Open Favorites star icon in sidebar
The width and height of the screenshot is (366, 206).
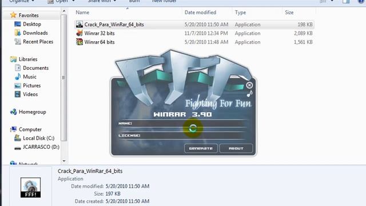click(13, 15)
